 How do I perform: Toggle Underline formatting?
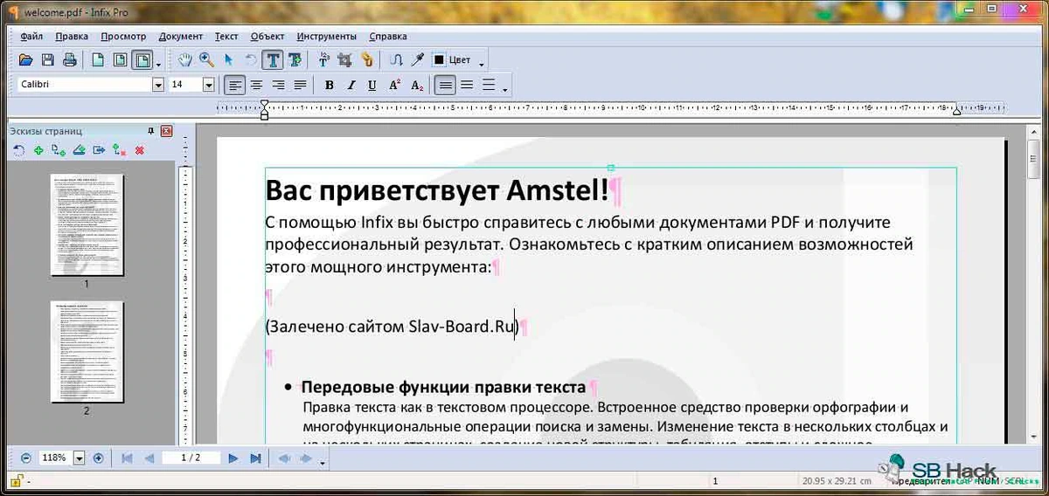[x=372, y=85]
